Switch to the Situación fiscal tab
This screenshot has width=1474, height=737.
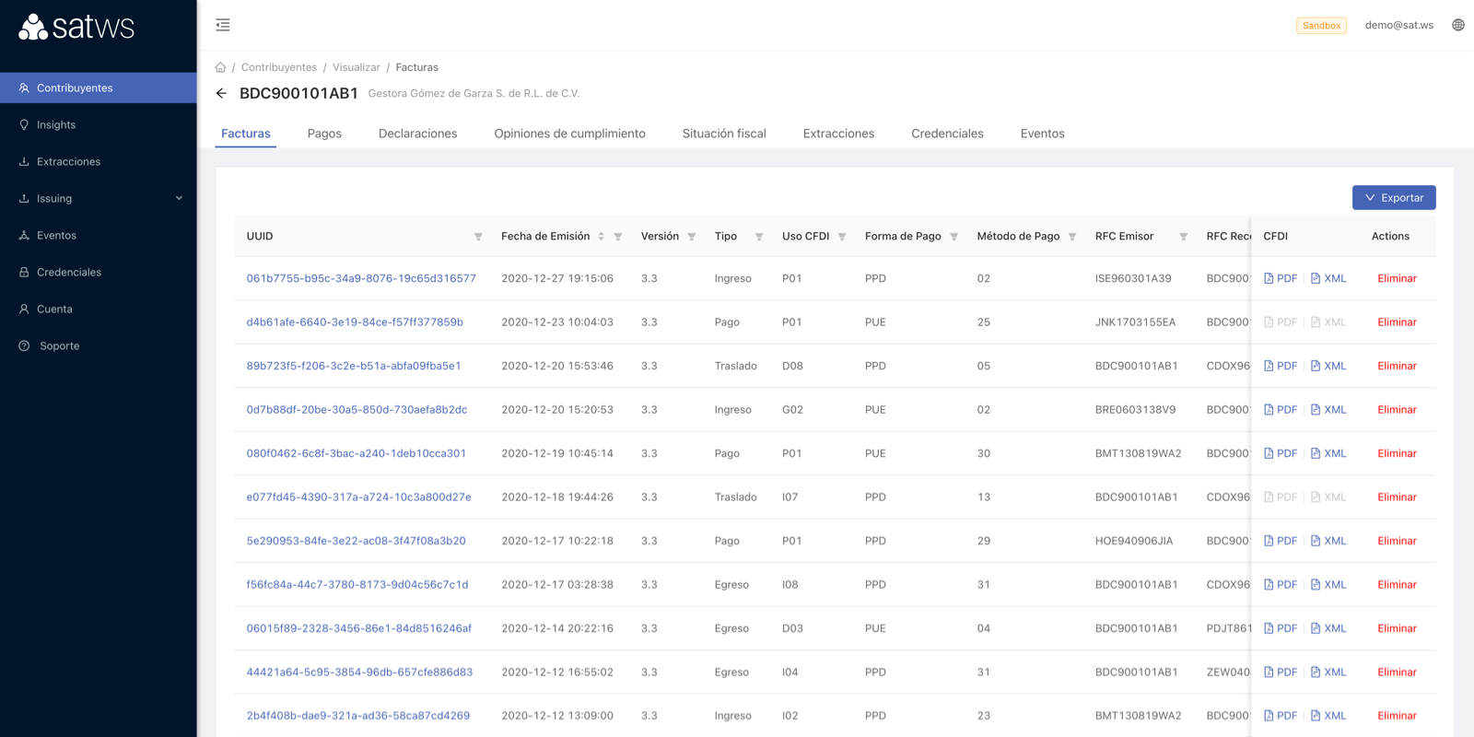pyautogui.click(x=723, y=134)
